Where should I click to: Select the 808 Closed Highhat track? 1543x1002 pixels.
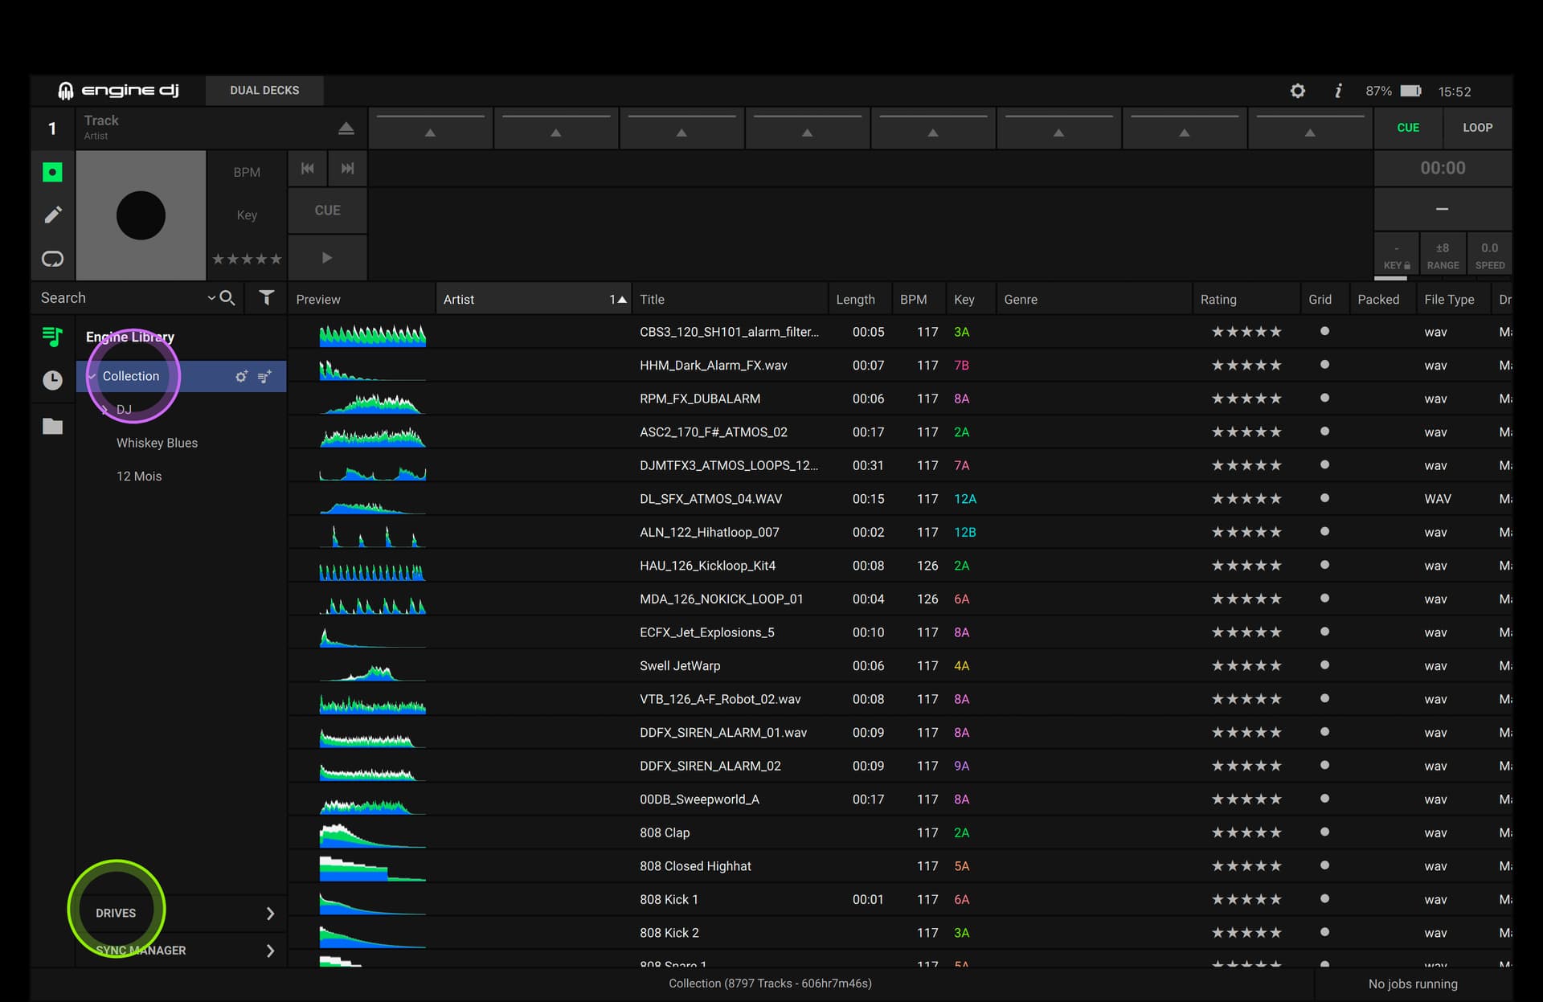click(695, 866)
